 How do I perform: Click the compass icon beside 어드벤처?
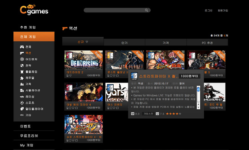tap(22, 59)
